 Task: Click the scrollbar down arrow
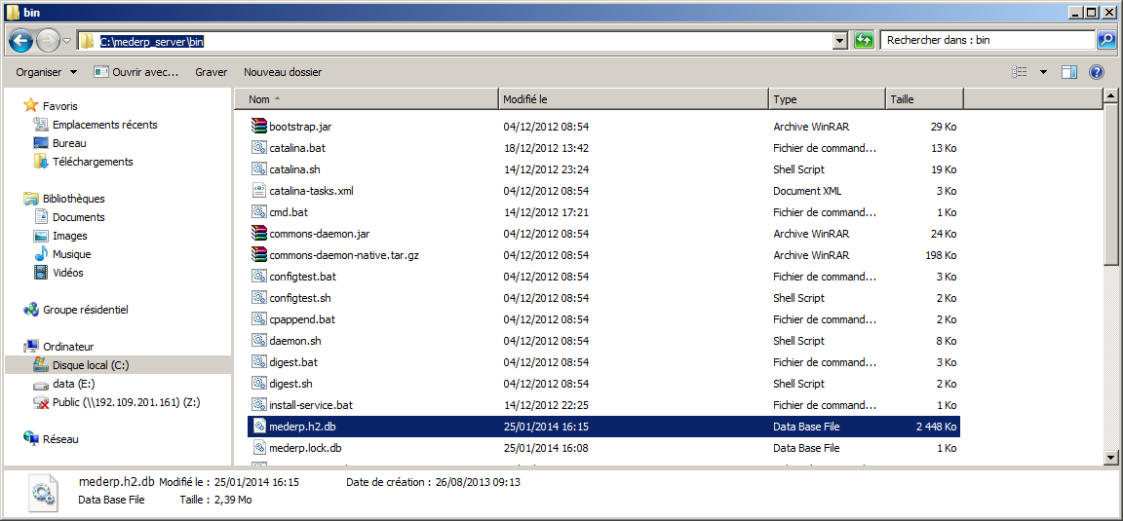[x=1110, y=458]
